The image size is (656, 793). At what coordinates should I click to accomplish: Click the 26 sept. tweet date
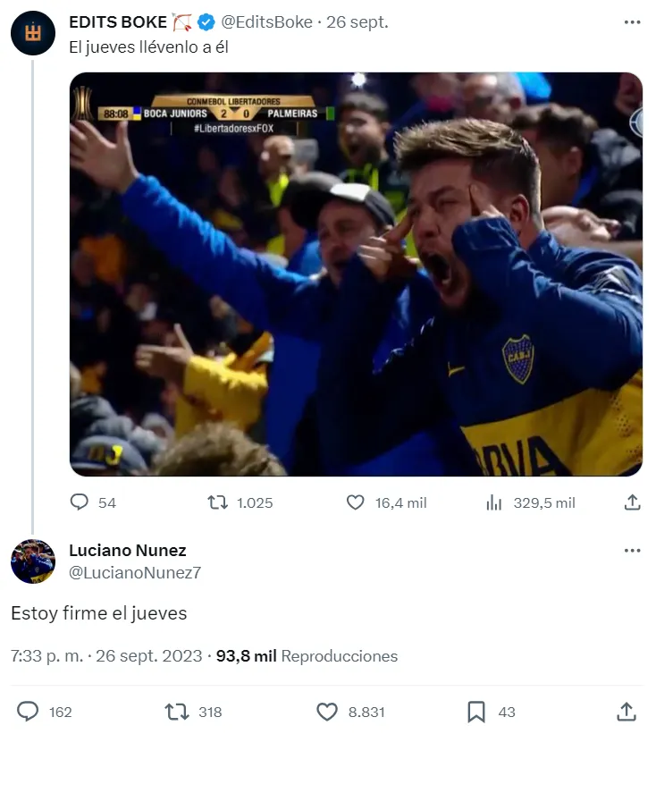[357, 22]
